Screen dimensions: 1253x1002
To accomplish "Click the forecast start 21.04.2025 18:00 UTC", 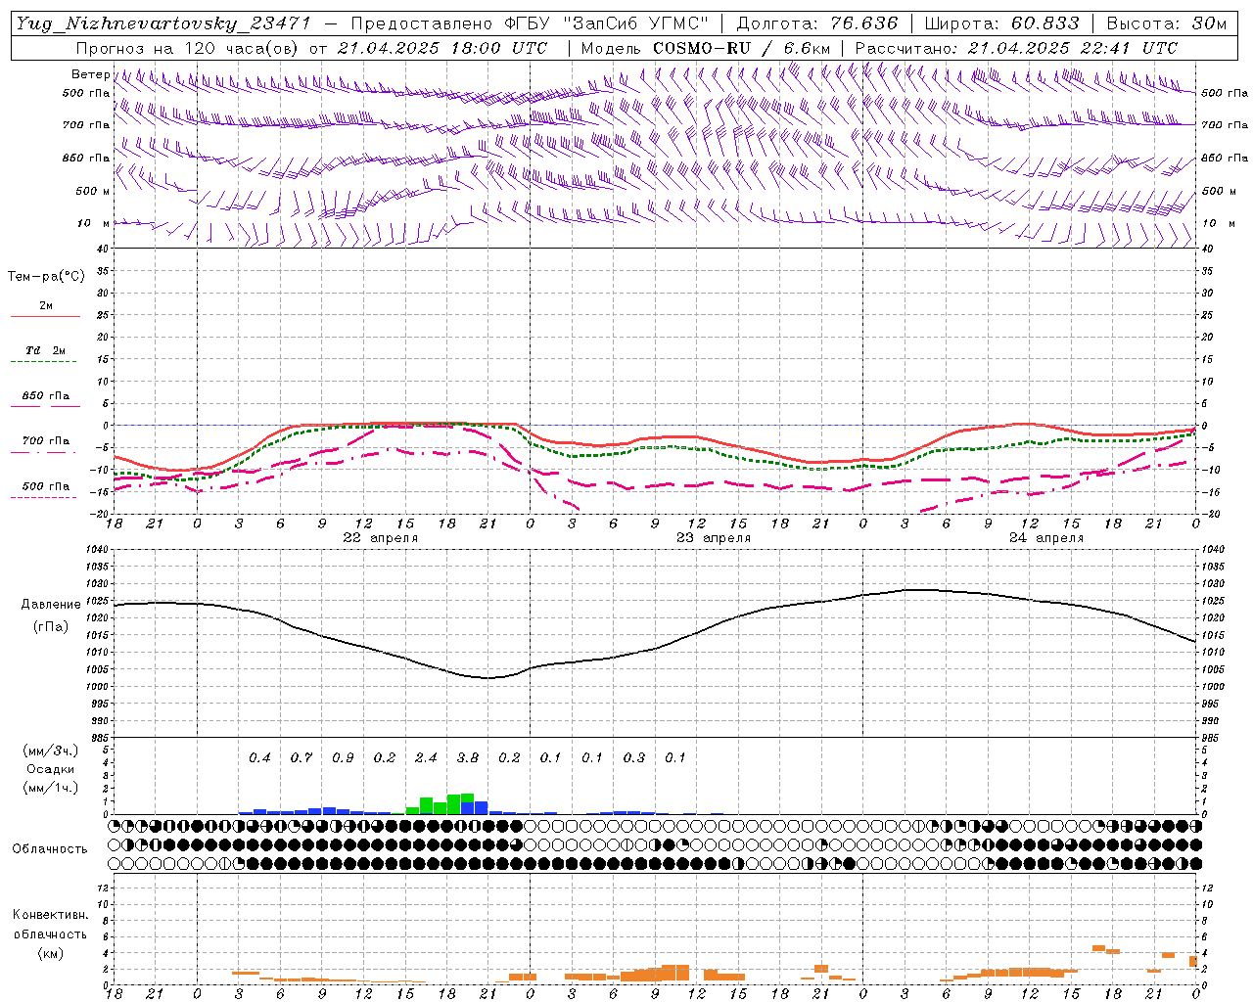I will [441, 48].
